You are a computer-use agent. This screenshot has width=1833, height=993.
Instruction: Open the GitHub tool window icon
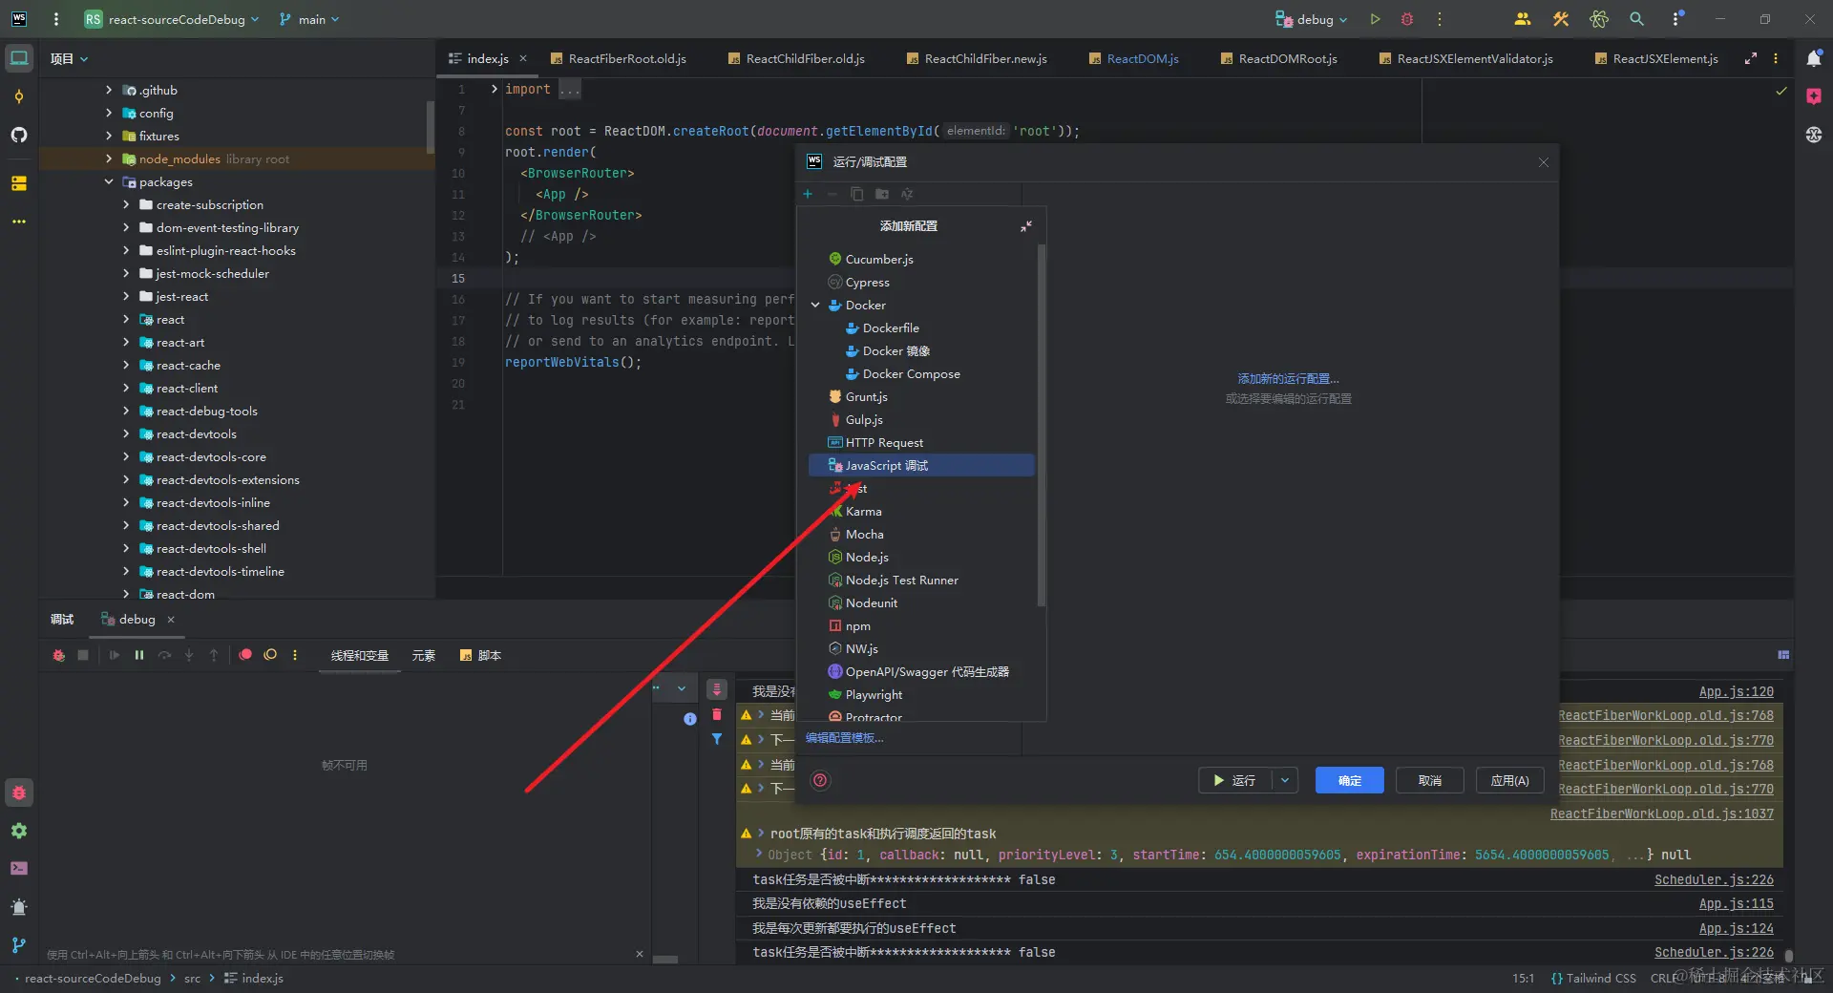click(19, 135)
